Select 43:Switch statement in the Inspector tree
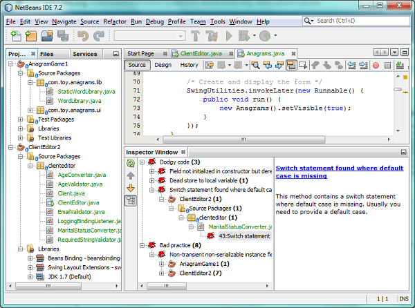The height and width of the screenshot is (308, 415). click(x=244, y=236)
